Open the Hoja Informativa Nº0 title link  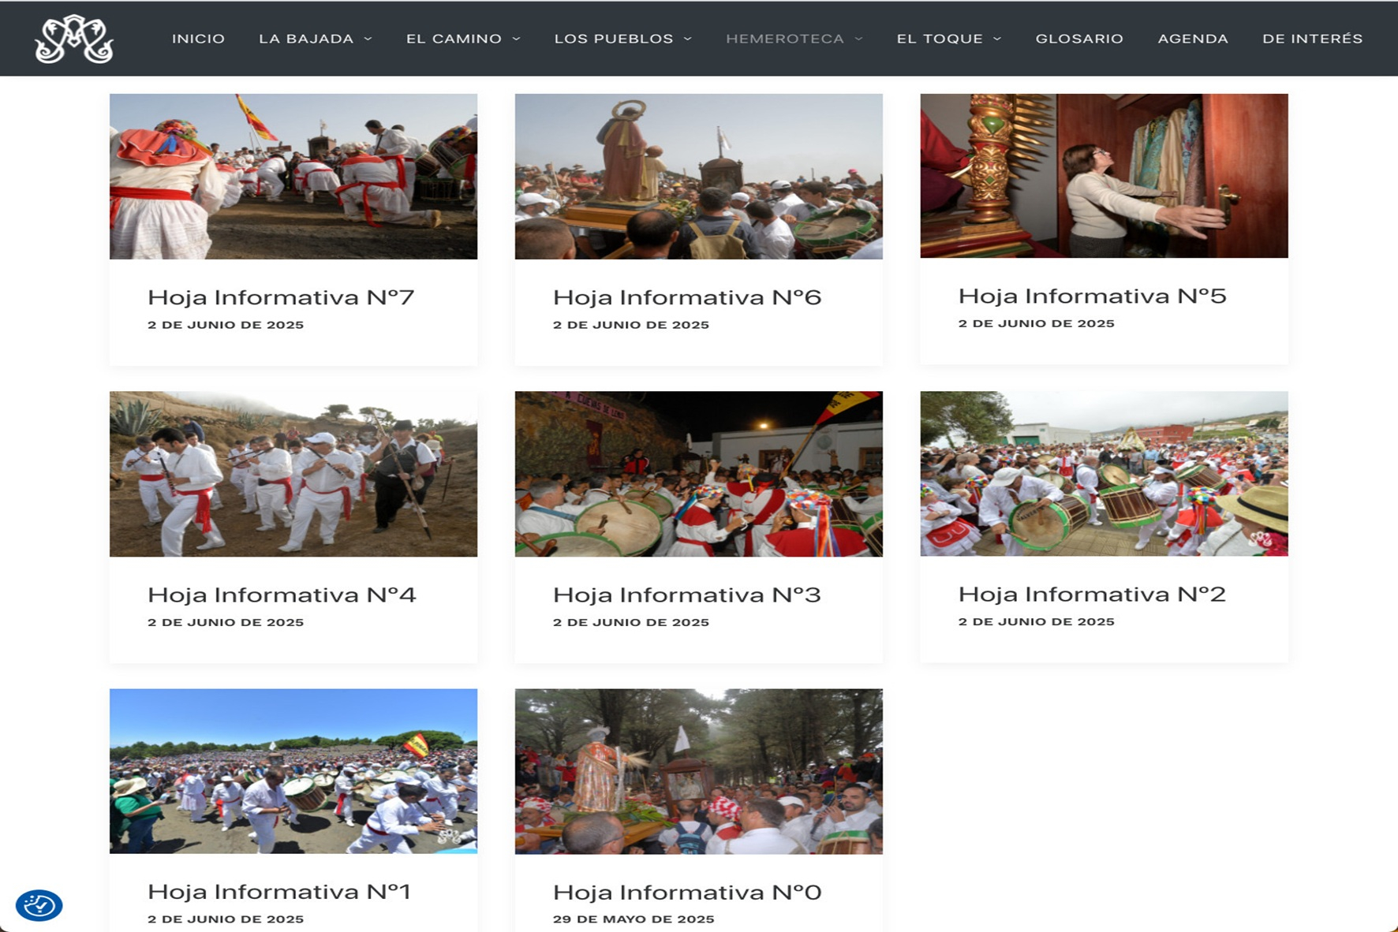686,892
